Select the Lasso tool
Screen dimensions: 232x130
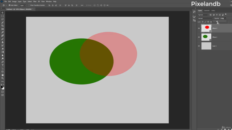click(3, 19)
